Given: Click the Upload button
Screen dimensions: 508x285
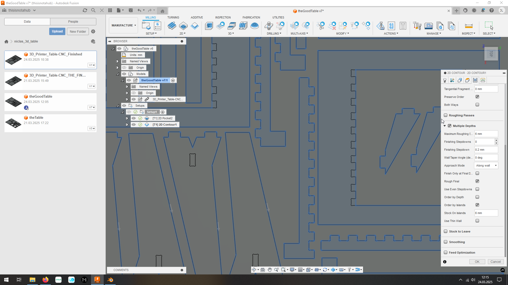Looking at the screenshot, I should tap(57, 31).
